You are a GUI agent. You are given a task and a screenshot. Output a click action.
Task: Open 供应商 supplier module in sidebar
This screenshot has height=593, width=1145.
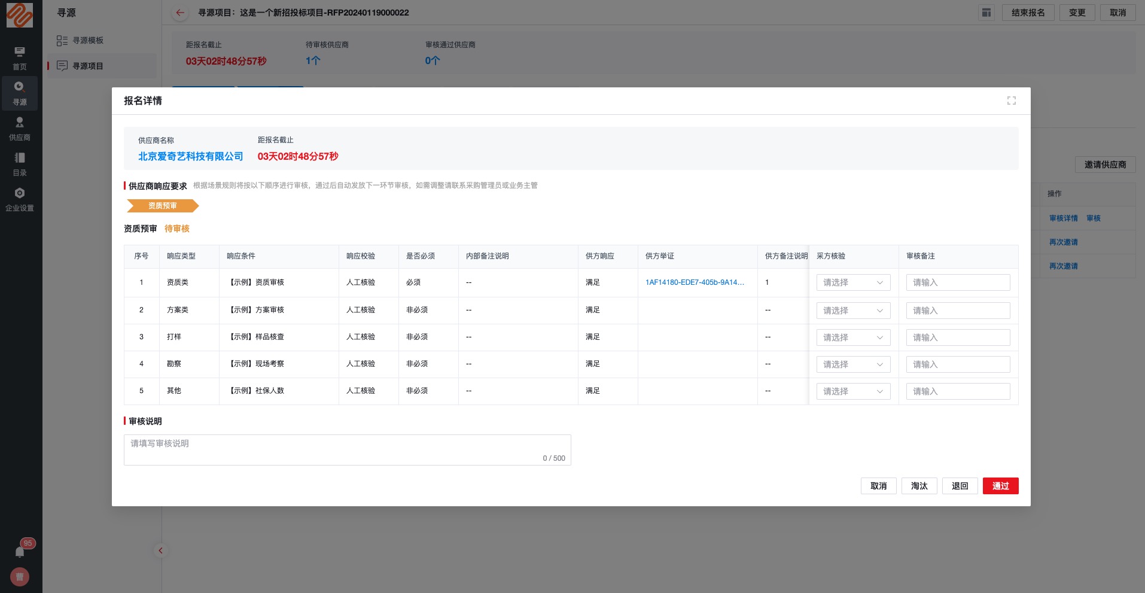[x=20, y=129]
